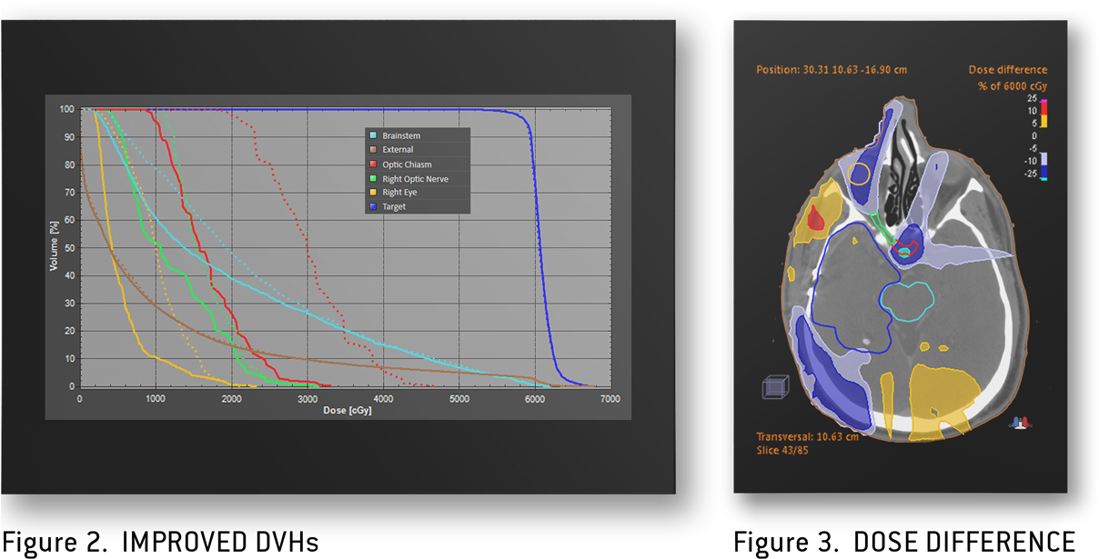Click the '% of 6000 cGy' label
The height and width of the screenshot is (559, 1099).
1013,86
